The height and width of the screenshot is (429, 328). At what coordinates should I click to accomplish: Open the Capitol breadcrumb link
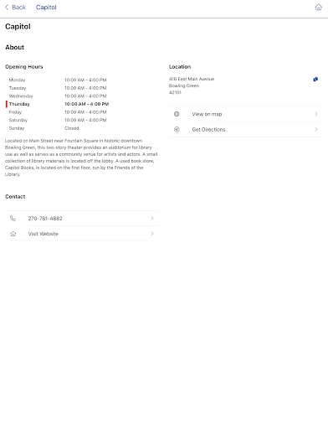pos(46,8)
